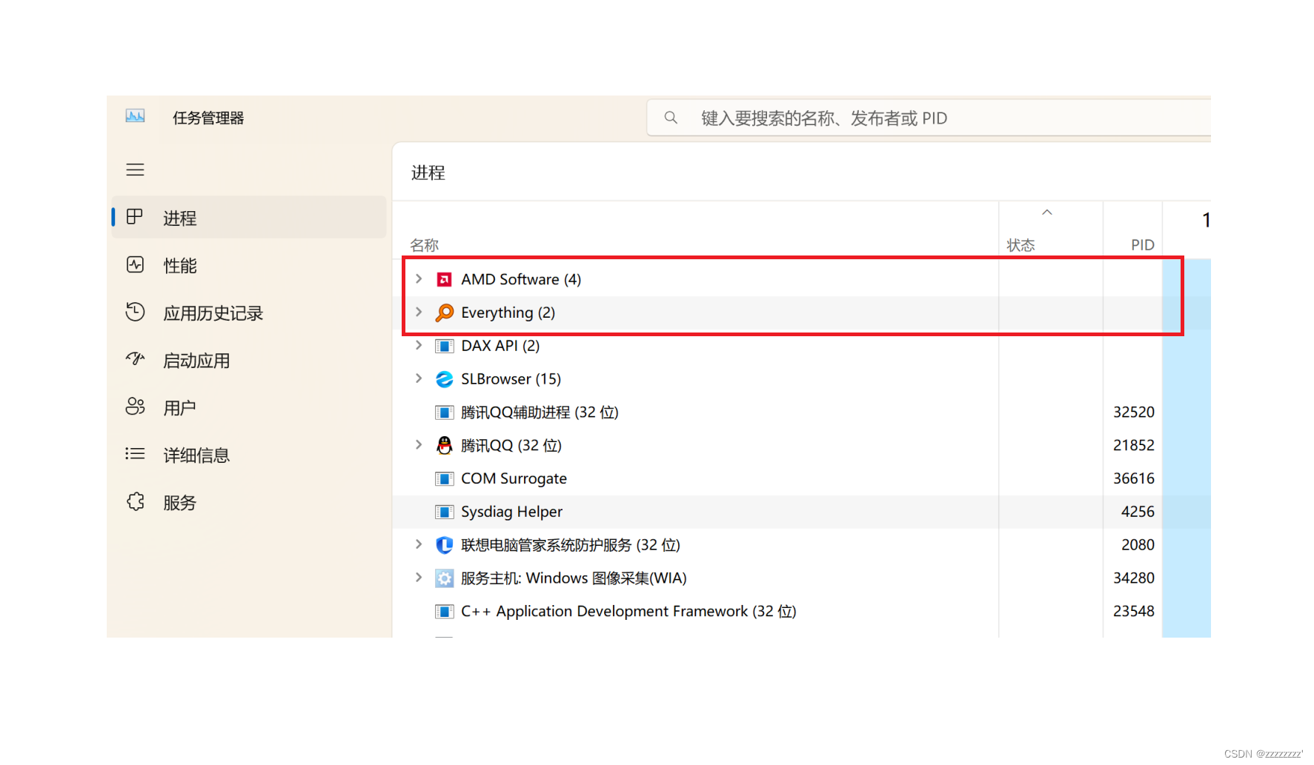The image size is (1314, 765).
Task: Expand 联想电脑管家系统防护服务 process group
Action: [x=419, y=544]
